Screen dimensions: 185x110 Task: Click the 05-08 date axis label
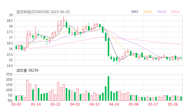point(134,104)
